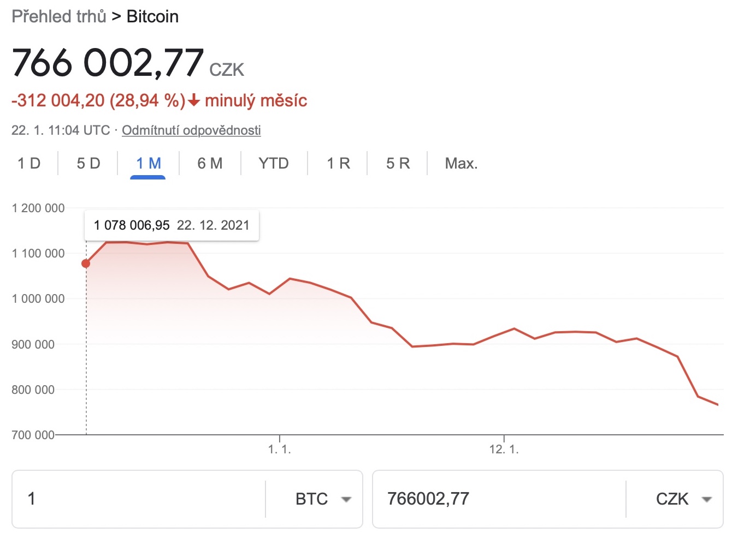Click the chart tooltip showing 1 078 006,95
This screenshot has width=744, height=539.
click(x=172, y=225)
